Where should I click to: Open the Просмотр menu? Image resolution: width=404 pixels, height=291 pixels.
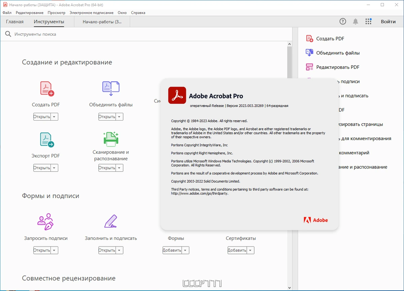[57, 13]
